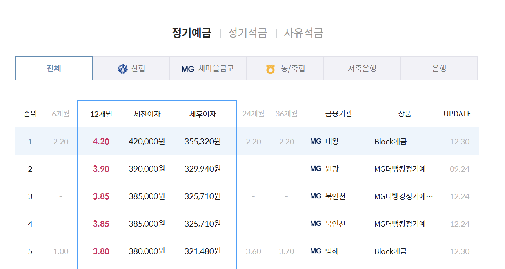This screenshot has width=505, height=269.
Task: Select the 저축은행 filter button
Action: tap(361, 68)
